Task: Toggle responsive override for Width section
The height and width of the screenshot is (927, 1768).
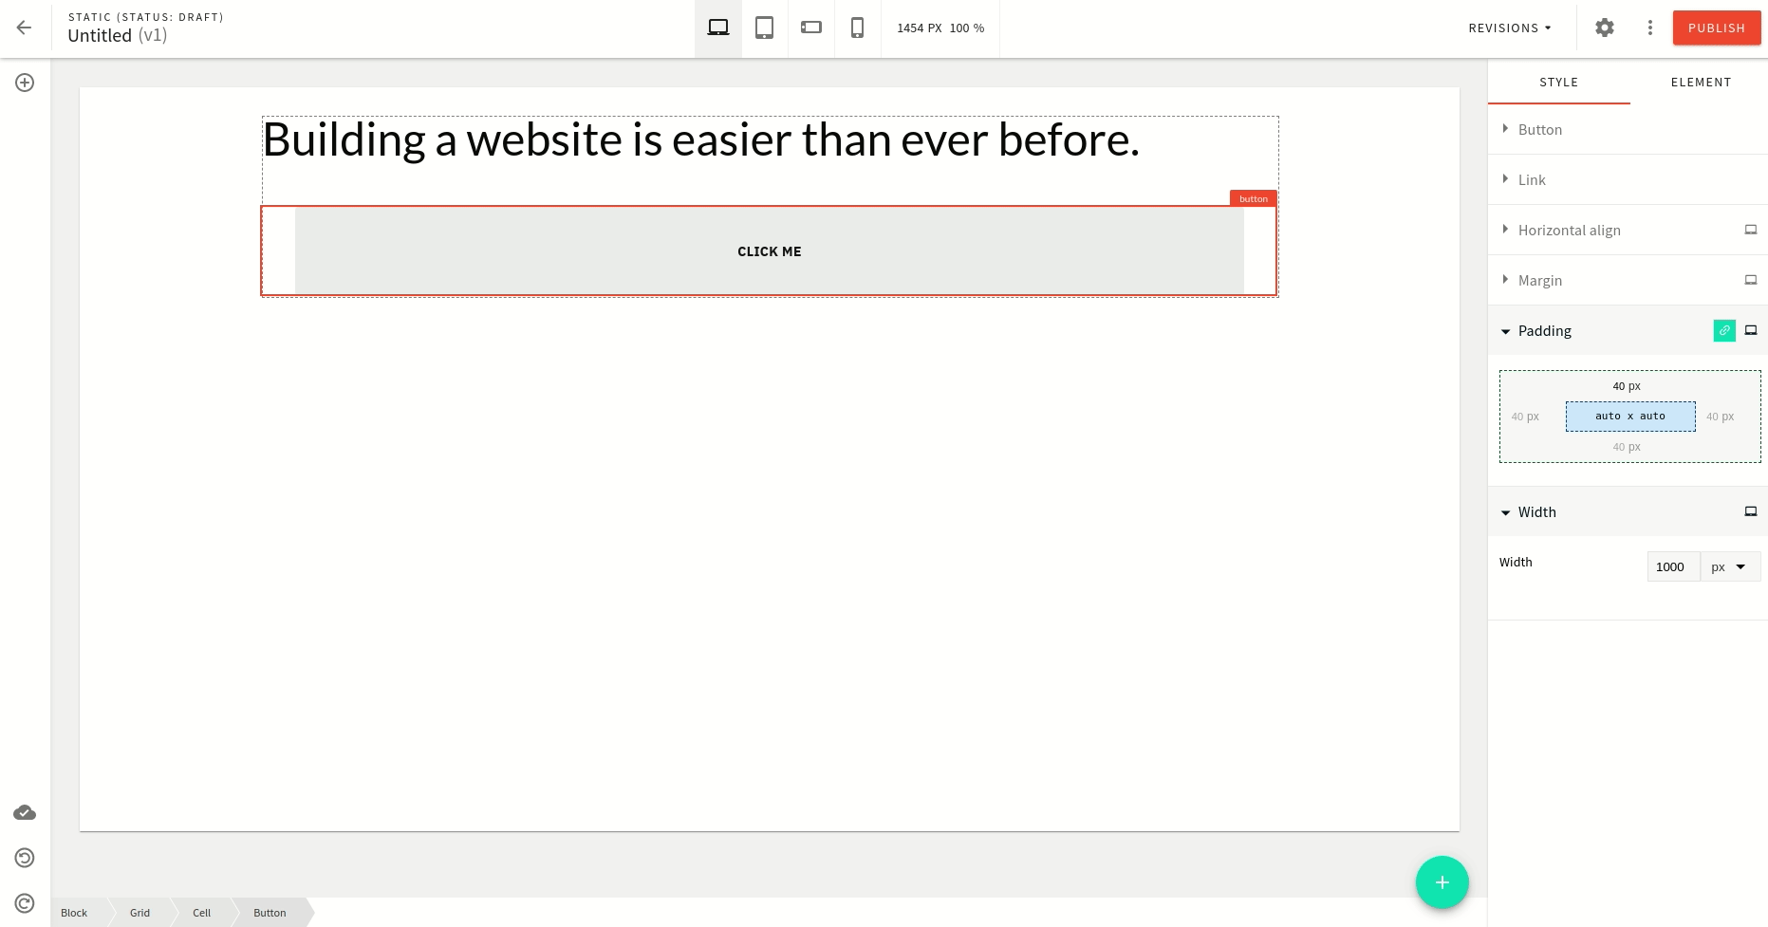Action: 1751,511
